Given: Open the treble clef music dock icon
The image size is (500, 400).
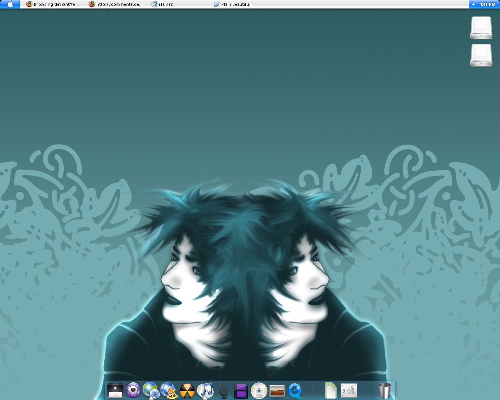Looking at the screenshot, I should [x=223, y=390].
